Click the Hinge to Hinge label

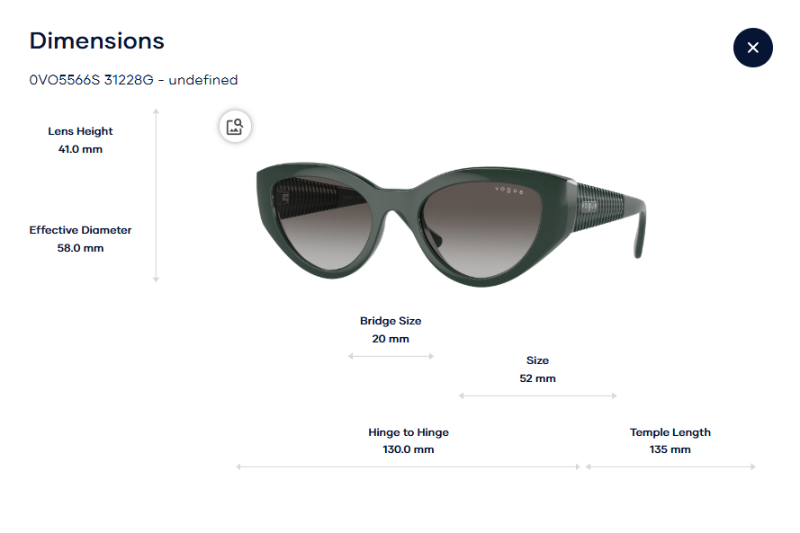[x=408, y=432]
